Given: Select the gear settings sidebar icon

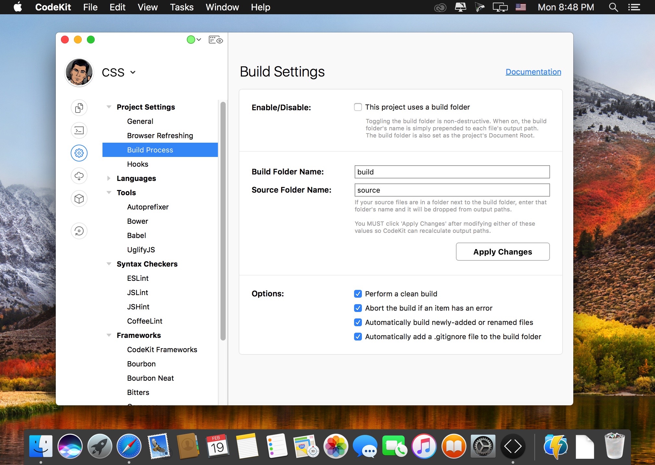Looking at the screenshot, I should click(79, 153).
